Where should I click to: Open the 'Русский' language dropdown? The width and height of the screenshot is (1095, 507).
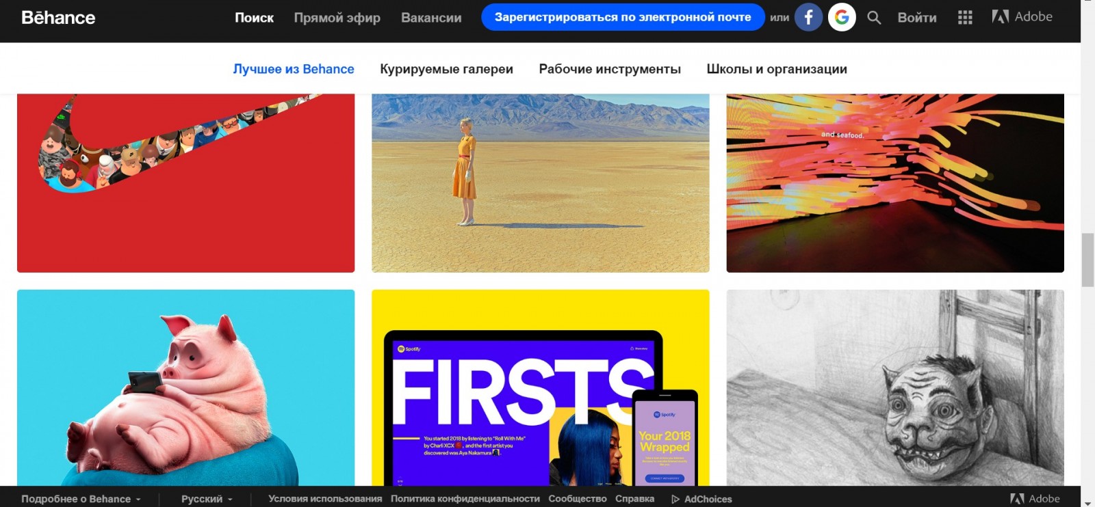click(x=207, y=499)
